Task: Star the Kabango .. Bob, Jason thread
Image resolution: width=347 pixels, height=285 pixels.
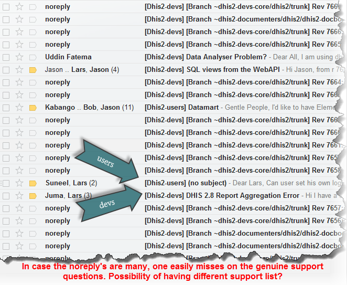Action: pyautogui.click(x=19, y=108)
